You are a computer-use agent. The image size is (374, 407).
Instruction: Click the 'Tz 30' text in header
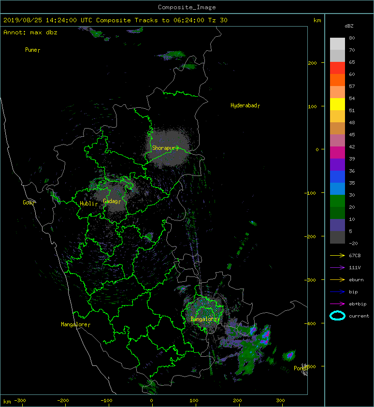[x=218, y=20]
